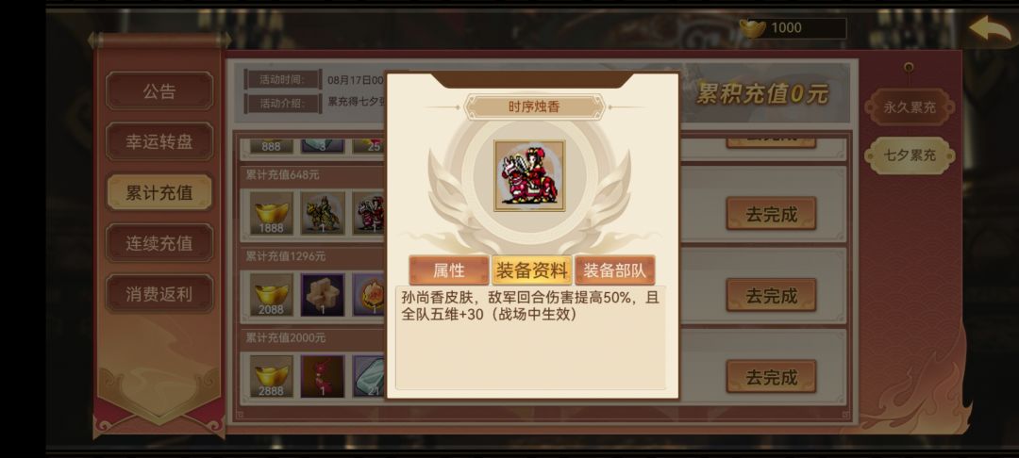Open the 连续充值 menu
The width and height of the screenshot is (1019, 458).
point(159,242)
